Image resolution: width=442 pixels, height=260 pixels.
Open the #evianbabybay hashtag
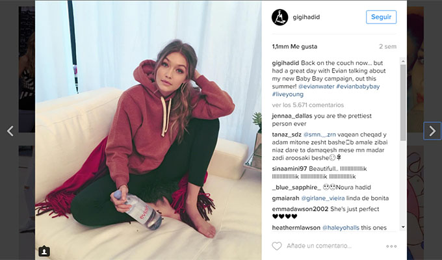pos(358,86)
